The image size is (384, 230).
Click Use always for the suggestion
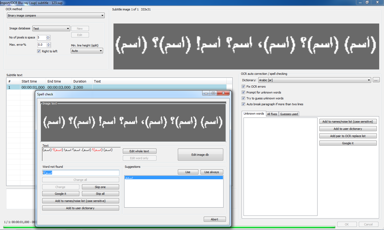pos(212,172)
